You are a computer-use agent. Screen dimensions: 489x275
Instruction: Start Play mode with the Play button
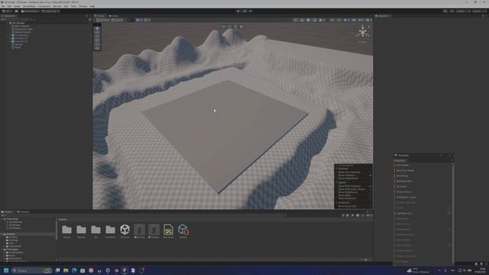[x=238, y=11]
